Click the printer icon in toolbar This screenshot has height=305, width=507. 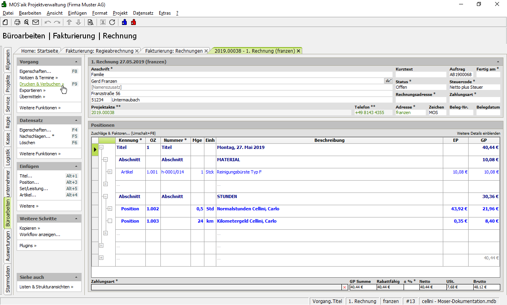point(17,22)
